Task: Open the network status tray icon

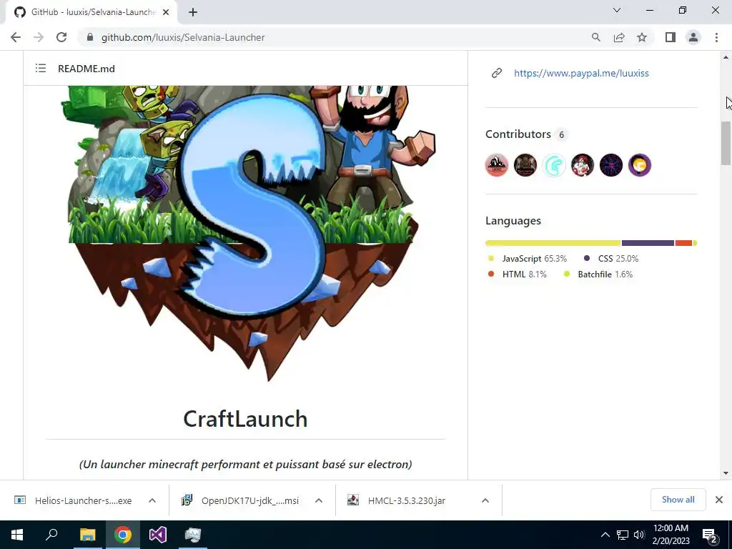Action: 623,535
